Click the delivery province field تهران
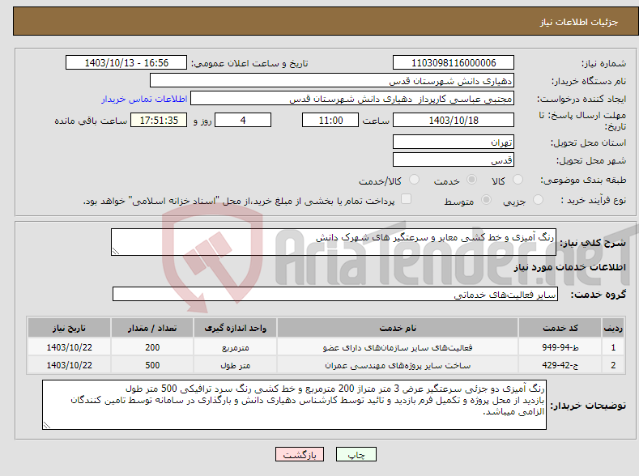The image size is (639, 476). tap(454, 142)
